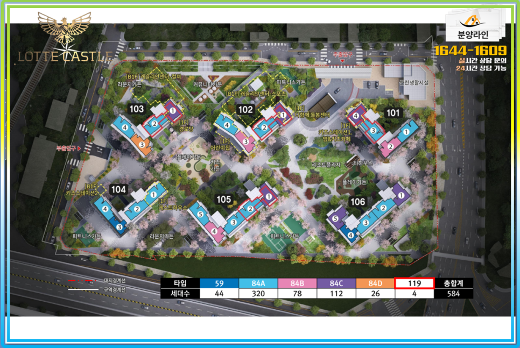Select the blue 59 type cell
520x348 pixels.
219,283
